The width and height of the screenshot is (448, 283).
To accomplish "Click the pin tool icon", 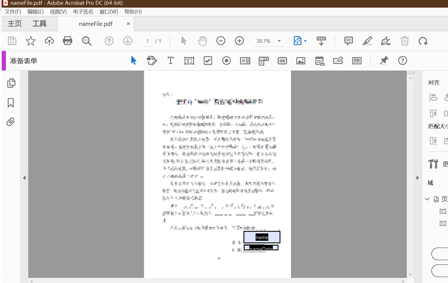I will (x=384, y=61).
